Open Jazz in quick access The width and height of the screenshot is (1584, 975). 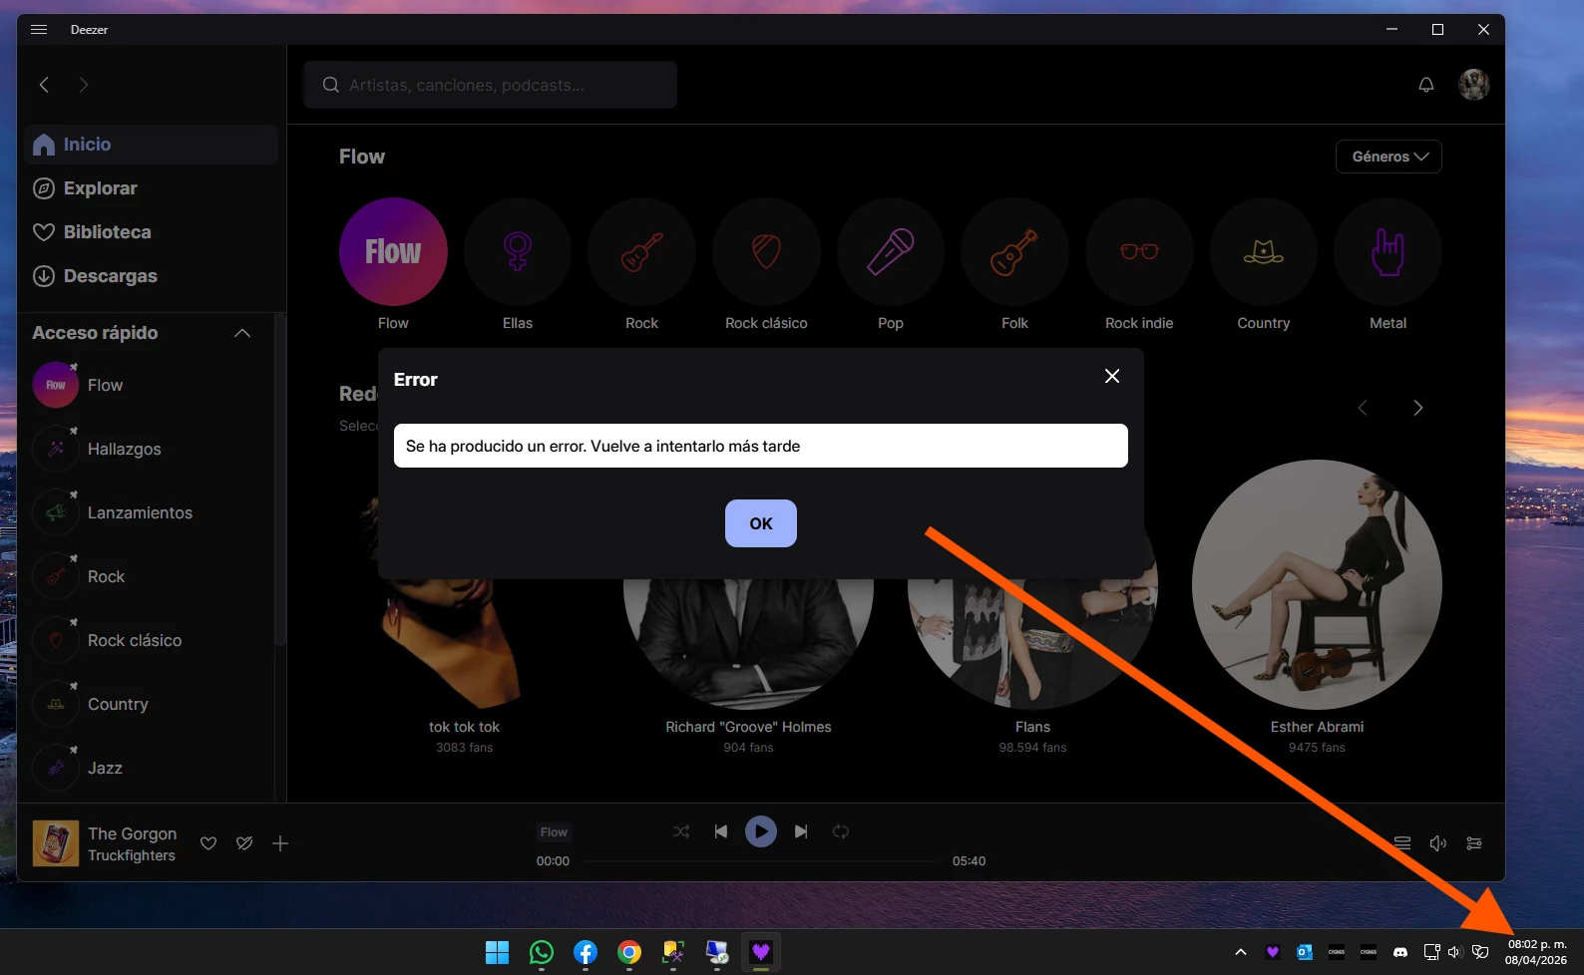point(105,768)
